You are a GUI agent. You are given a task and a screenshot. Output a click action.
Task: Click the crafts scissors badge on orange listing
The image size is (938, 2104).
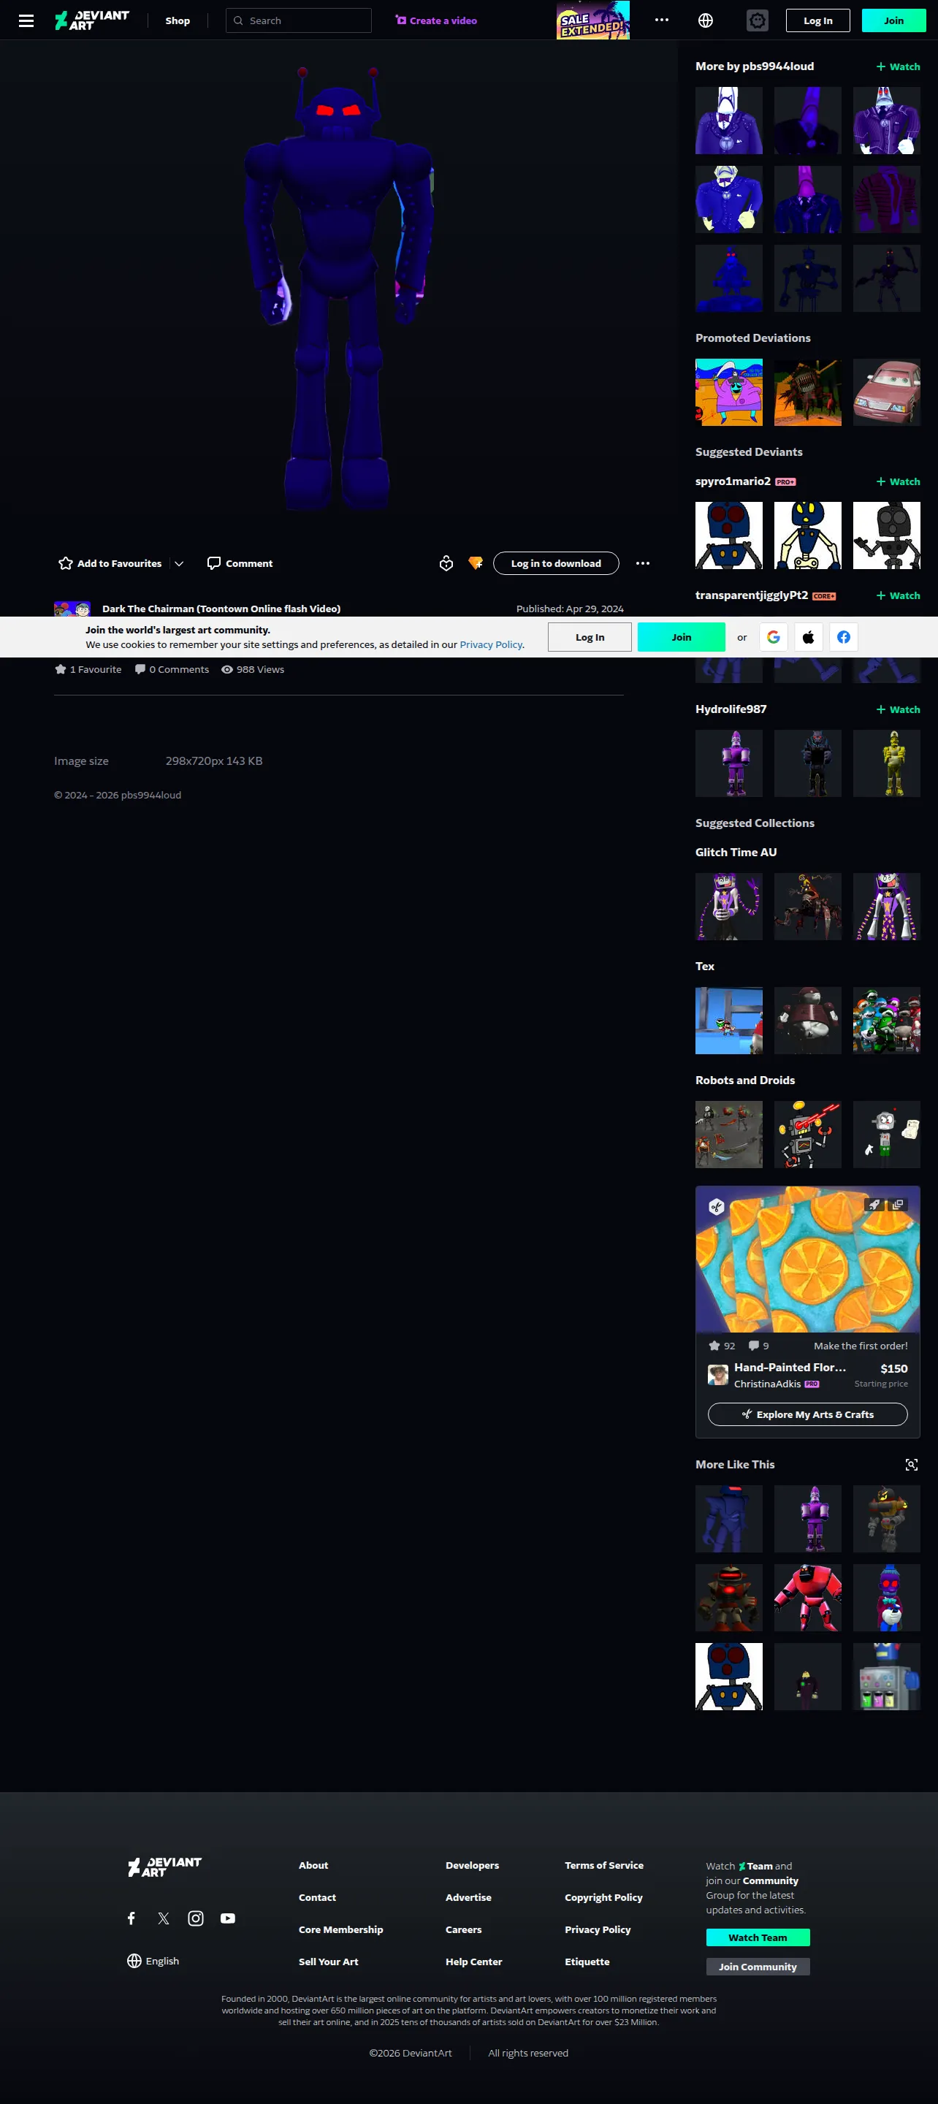tap(717, 1206)
